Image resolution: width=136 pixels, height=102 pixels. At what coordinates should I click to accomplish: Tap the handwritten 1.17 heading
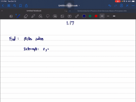(70, 23)
